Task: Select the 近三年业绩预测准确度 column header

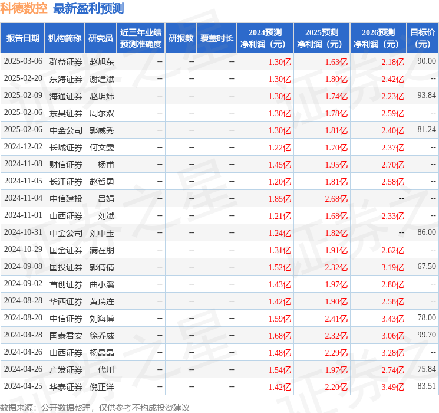Action: 140,38
